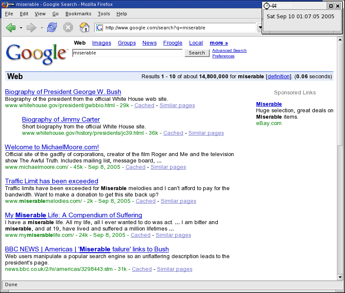Open Cached copy of news.bbc.co.uk result

click(x=142, y=269)
